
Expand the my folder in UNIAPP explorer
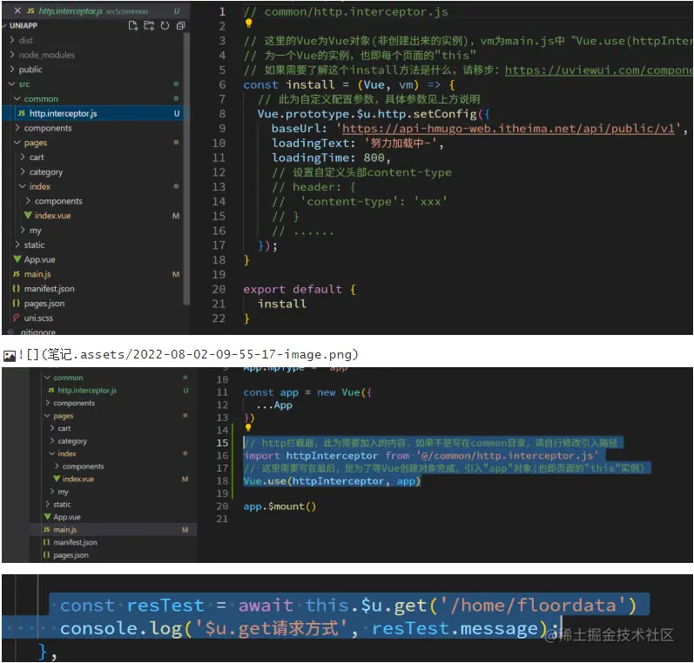(23, 230)
